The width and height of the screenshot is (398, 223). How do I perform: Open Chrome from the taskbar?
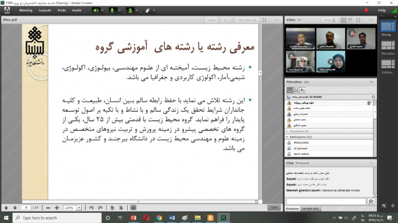coord(159,218)
